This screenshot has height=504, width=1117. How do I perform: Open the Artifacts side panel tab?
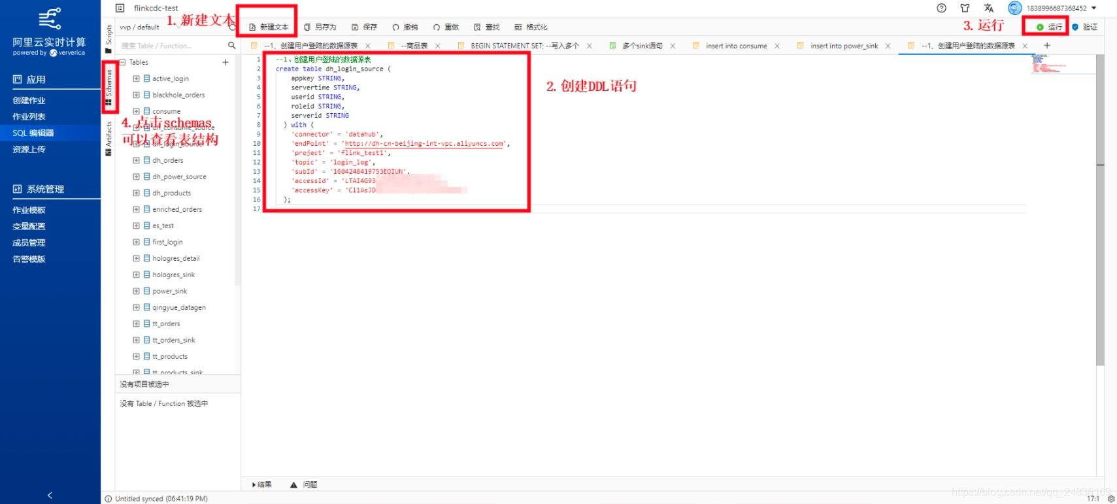click(108, 139)
